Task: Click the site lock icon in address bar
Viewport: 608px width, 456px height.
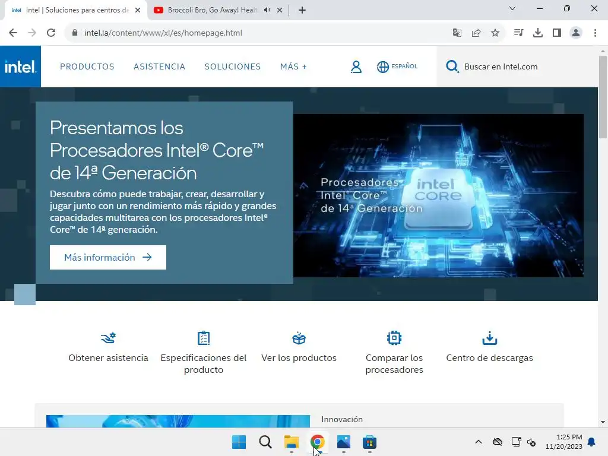Action: [75, 33]
